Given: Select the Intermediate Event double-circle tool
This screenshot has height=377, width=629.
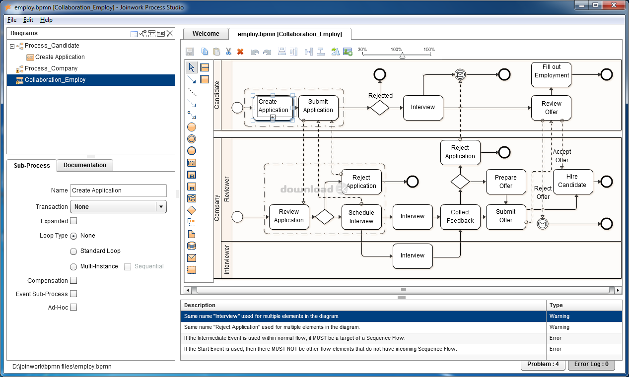Looking at the screenshot, I should click(x=192, y=139).
